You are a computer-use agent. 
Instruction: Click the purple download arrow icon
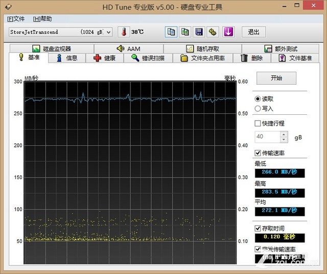228,32
